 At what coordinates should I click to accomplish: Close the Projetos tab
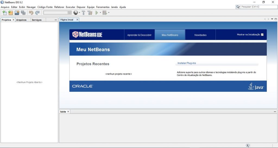point(13,20)
